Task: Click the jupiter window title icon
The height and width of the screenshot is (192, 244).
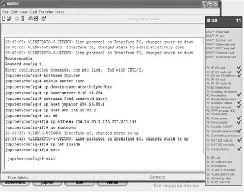Action: (x=3, y=4)
